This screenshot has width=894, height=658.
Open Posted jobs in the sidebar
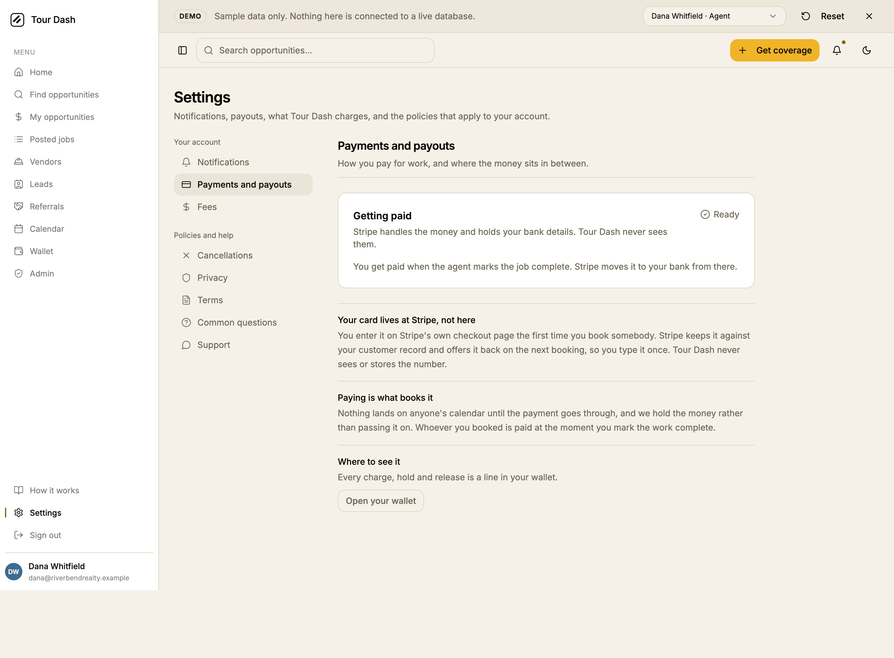pos(79,139)
